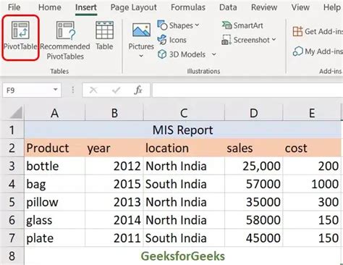Click the Product header cell
Image resolution: width=343 pixels, height=265 pixels.
coord(55,148)
